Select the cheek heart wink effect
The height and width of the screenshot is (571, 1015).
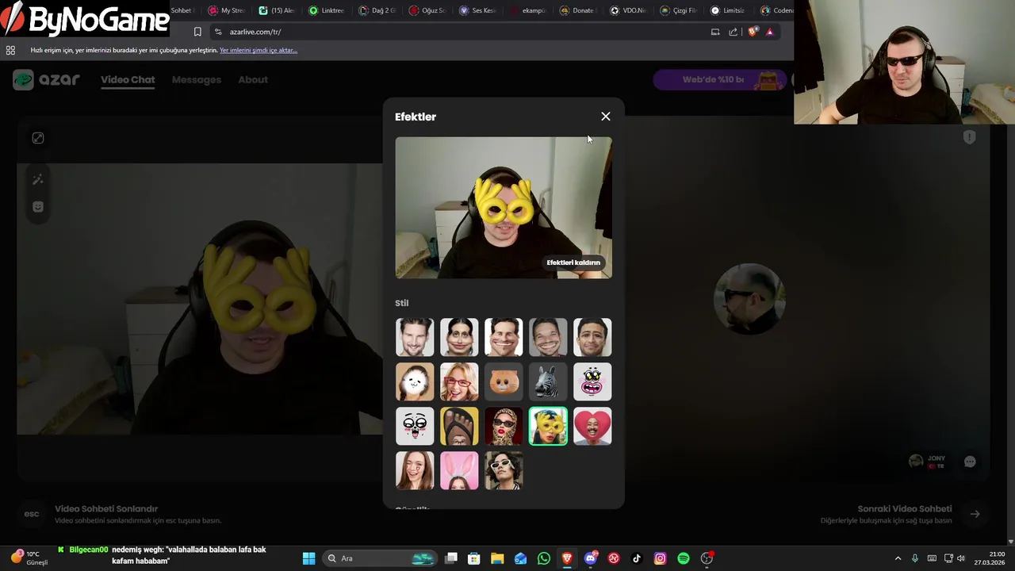[415, 471]
